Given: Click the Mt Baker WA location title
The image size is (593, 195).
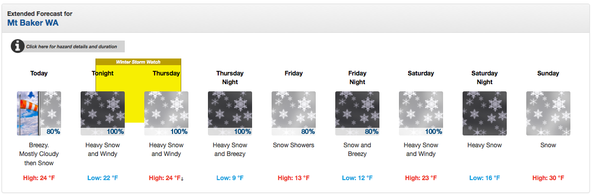Looking at the screenshot, I should [33, 23].
